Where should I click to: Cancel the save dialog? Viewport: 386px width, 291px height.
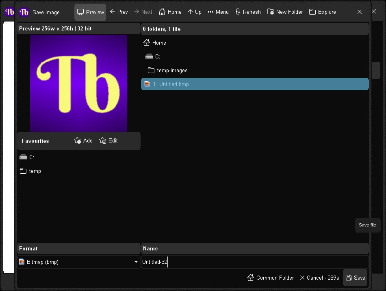coord(319,278)
